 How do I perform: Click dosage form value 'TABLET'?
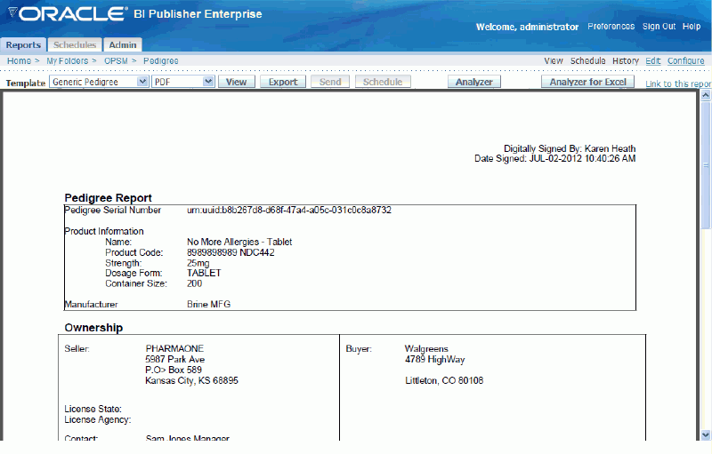[x=204, y=273]
